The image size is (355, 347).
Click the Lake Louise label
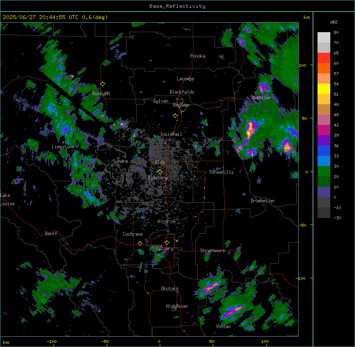[7, 199]
